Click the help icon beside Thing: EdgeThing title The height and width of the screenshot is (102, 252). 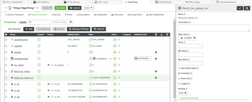point(37,8)
